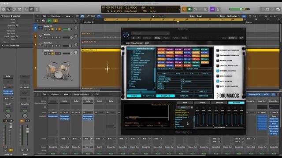
Task: Show the Smart Controls button
Action: 26,9
